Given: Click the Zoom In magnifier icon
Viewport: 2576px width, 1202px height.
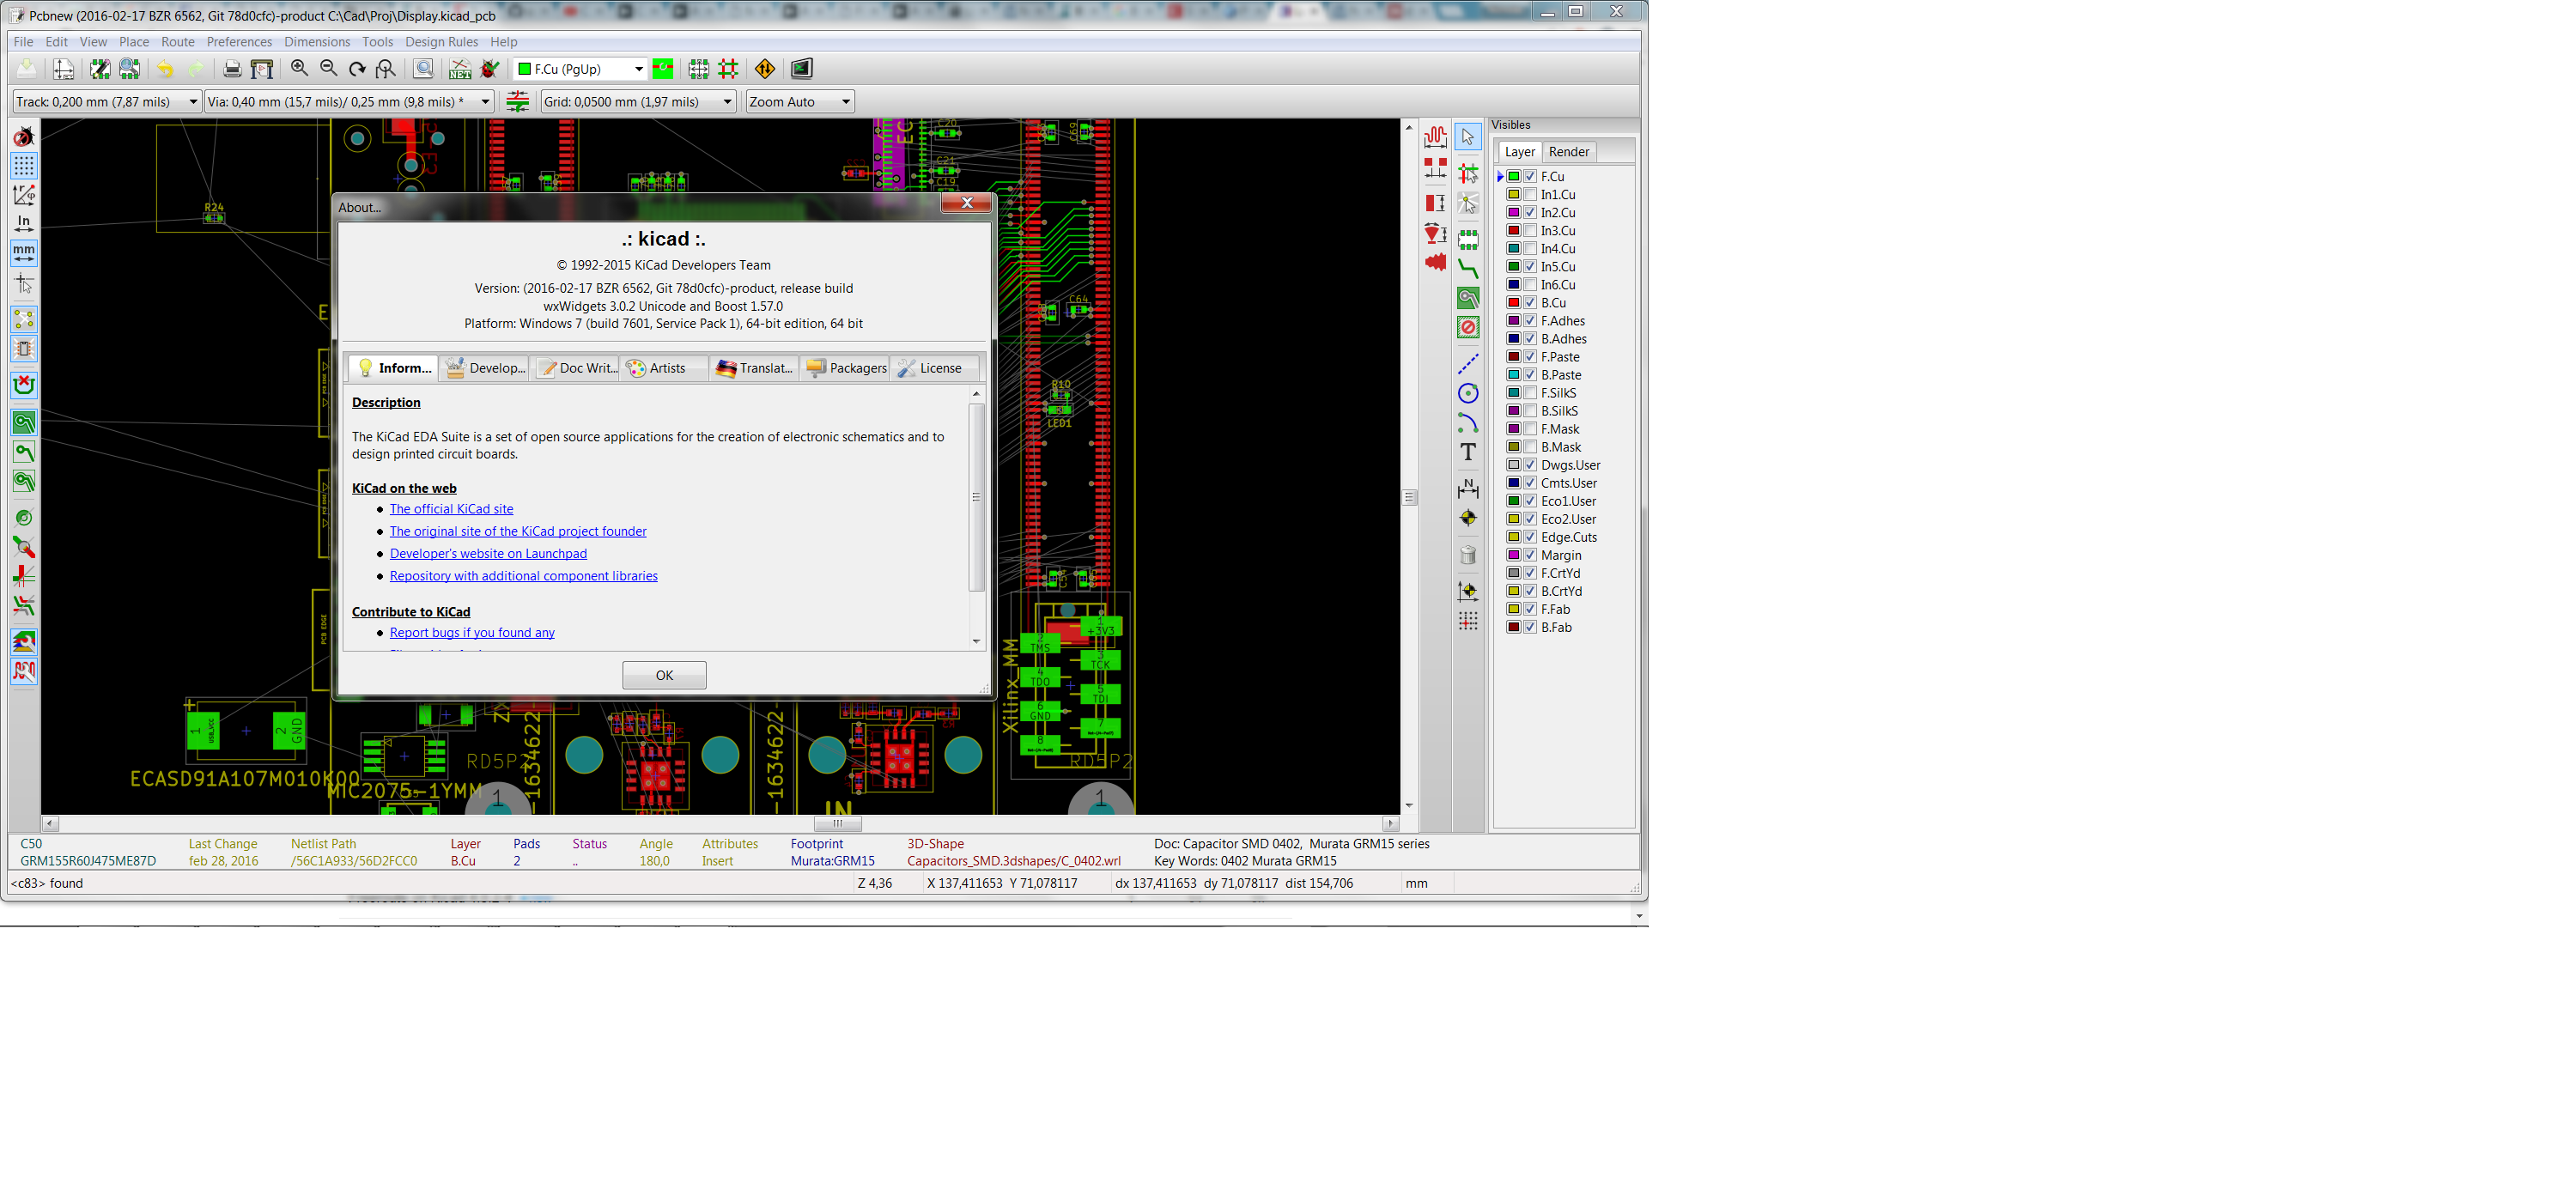Looking at the screenshot, I should point(299,69).
